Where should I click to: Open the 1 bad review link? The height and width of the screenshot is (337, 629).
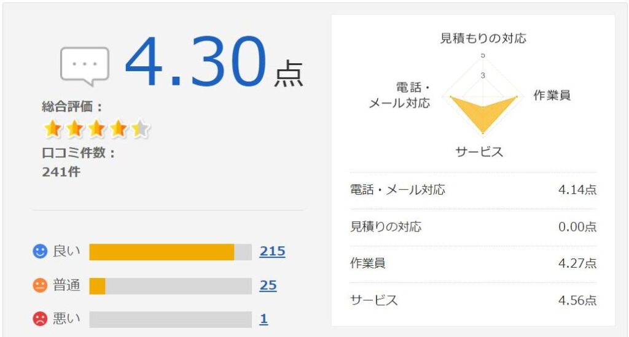pos(264,319)
